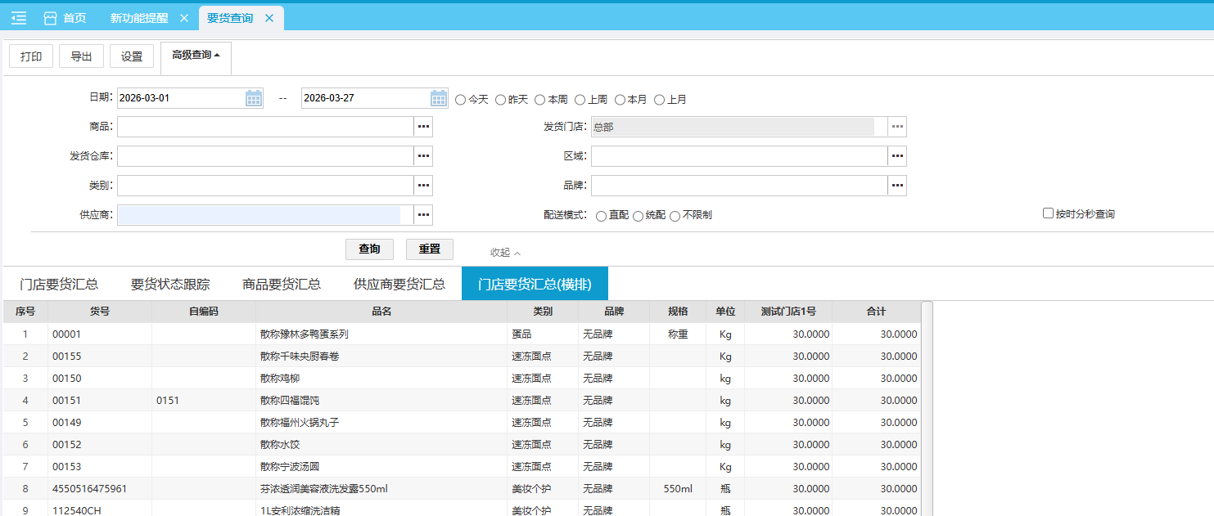The width and height of the screenshot is (1214, 516).
Task: Open the start date calendar picker
Action: tap(254, 99)
